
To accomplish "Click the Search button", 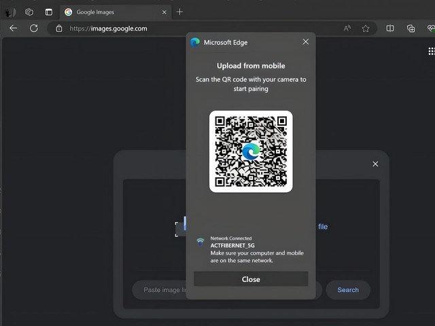I will click(x=348, y=290).
